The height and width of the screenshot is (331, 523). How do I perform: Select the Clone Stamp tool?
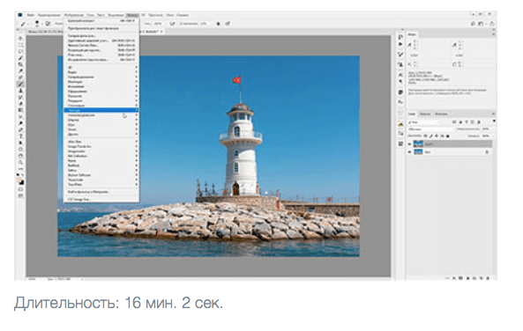click(x=20, y=91)
